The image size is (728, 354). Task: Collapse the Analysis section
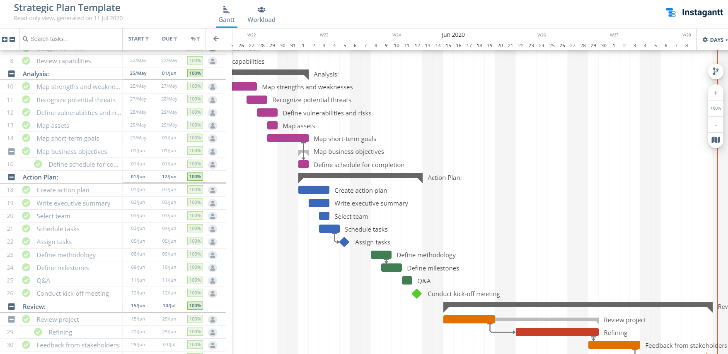(x=12, y=74)
